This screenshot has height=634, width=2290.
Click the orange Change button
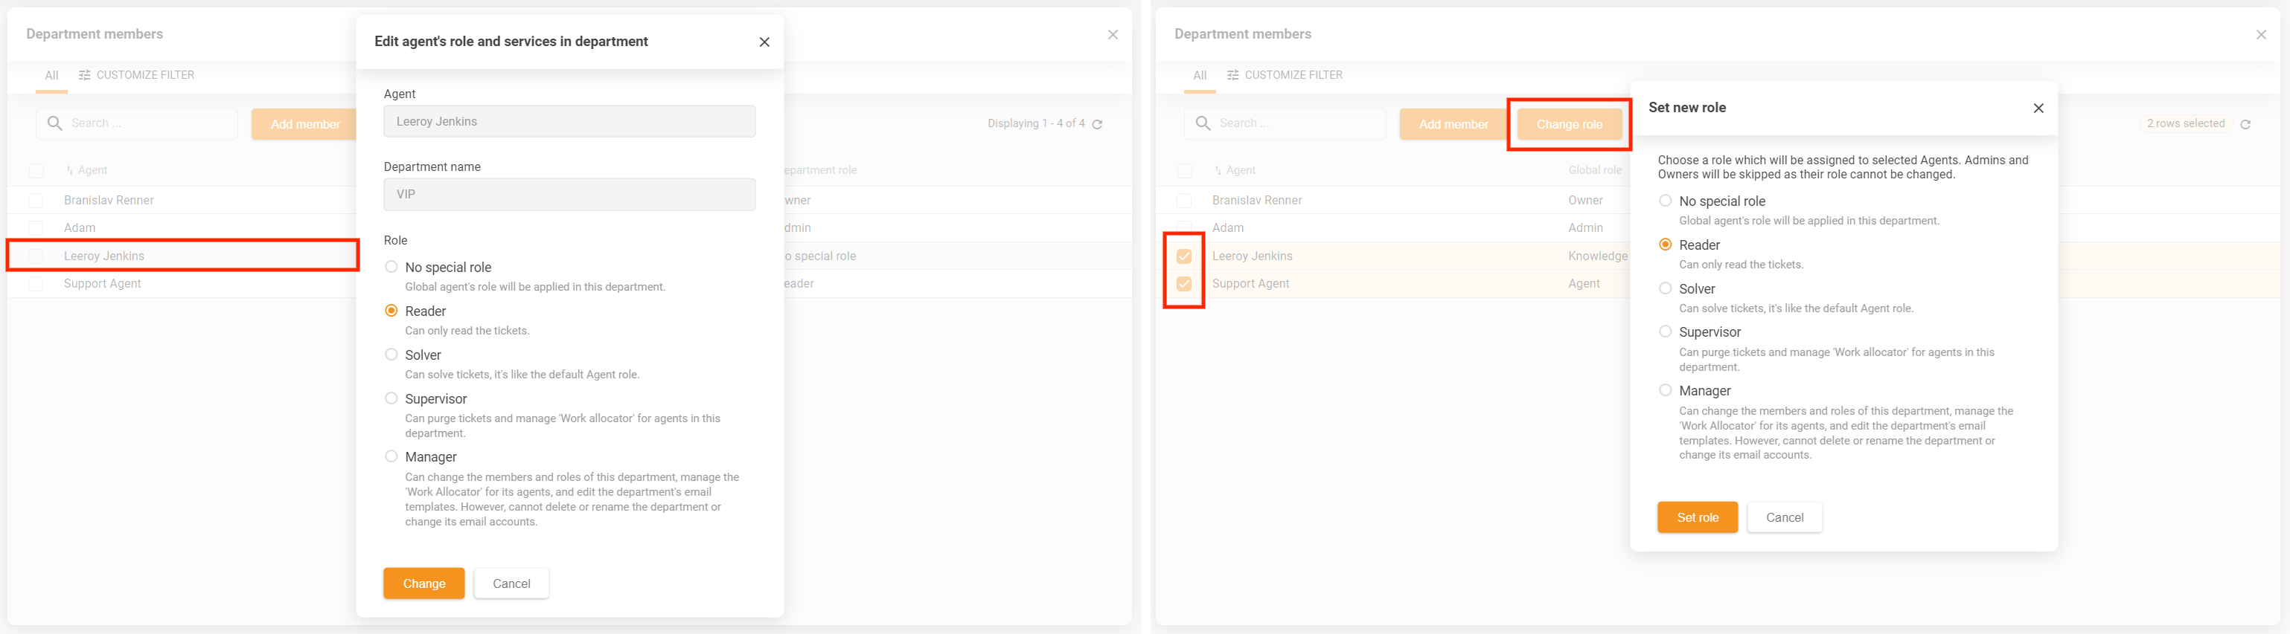[x=423, y=583]
